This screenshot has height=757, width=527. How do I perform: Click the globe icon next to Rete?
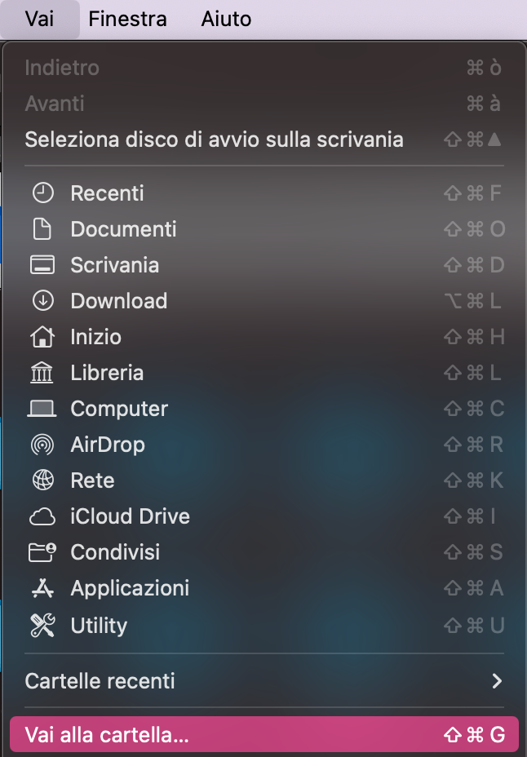coord(46,480)
